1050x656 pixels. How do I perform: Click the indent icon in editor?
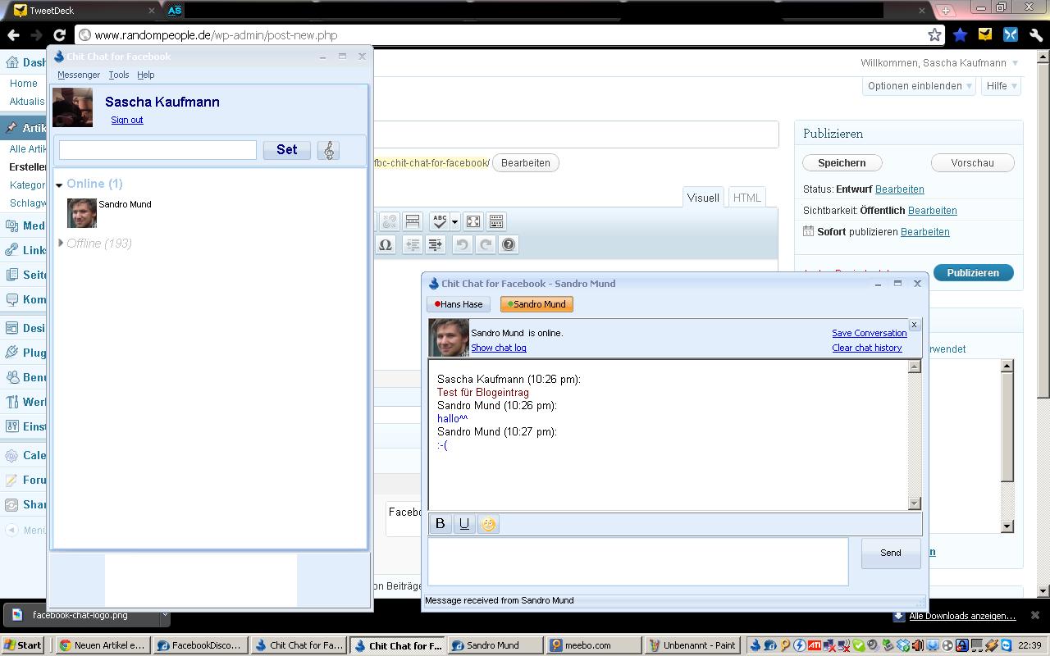pos(436,244)
